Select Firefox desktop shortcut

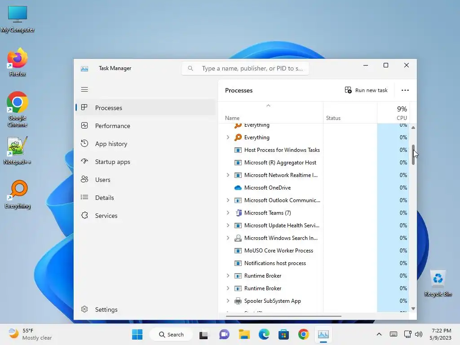click(x=18, y=62)
